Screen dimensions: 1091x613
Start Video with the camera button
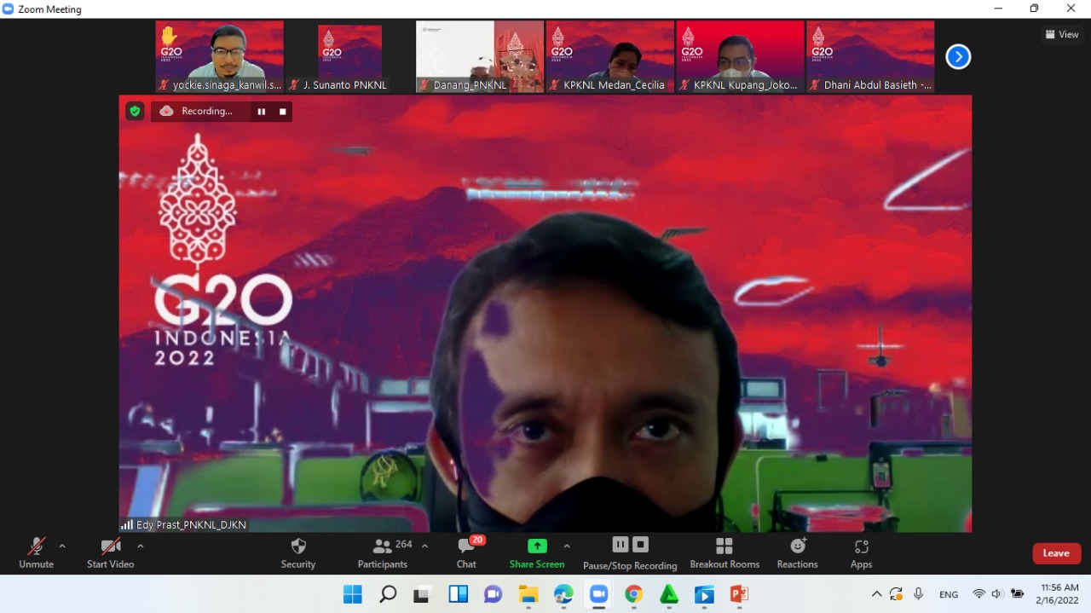tap(110, 552)
